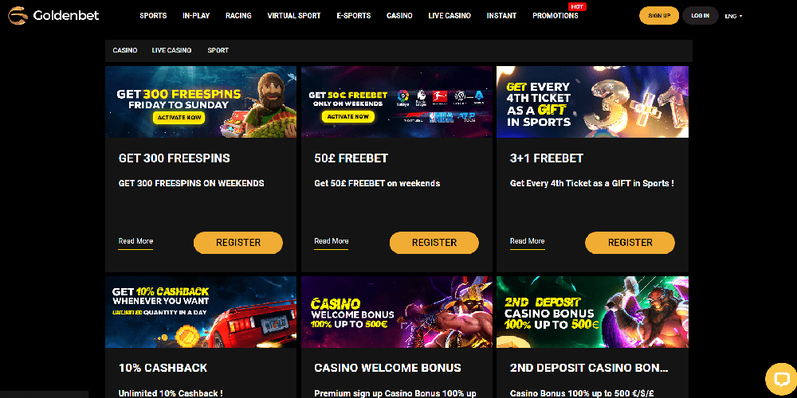Screen dimensions: 797x398
Task: Read more about 50£ Freebet
Action: pyautogui.click(x=332, y=242)
